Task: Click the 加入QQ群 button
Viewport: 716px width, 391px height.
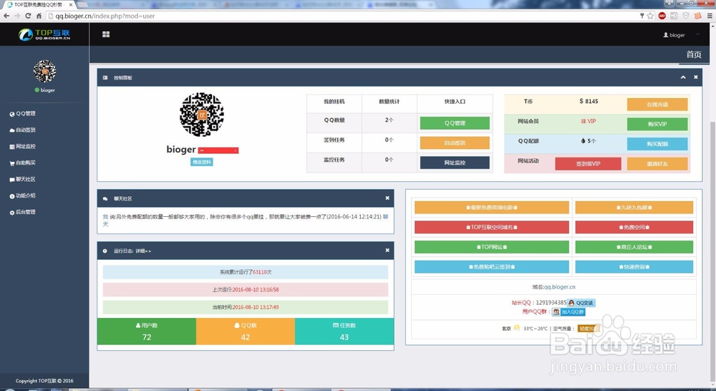Action: click(x=569, y=312)
